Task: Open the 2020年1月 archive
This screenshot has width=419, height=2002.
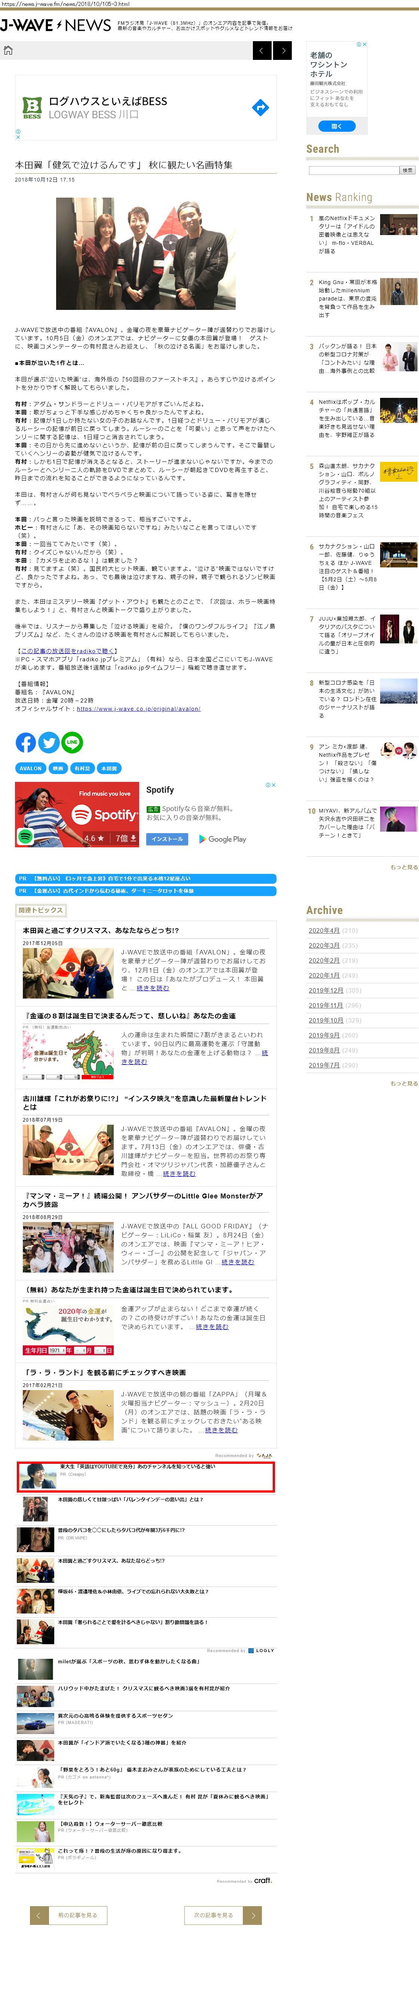Action: point(323,975)
